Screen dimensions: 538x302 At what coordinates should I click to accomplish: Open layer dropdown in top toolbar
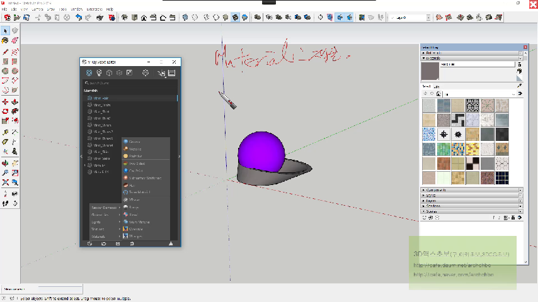click(x=428, y=18)
